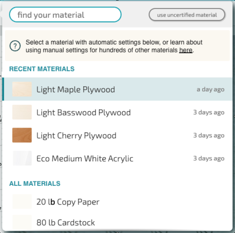This screenshot has height=233, width=235.
Task: Click the Eco Medium White Acrylic swatch
Action: tap(22, 158)
